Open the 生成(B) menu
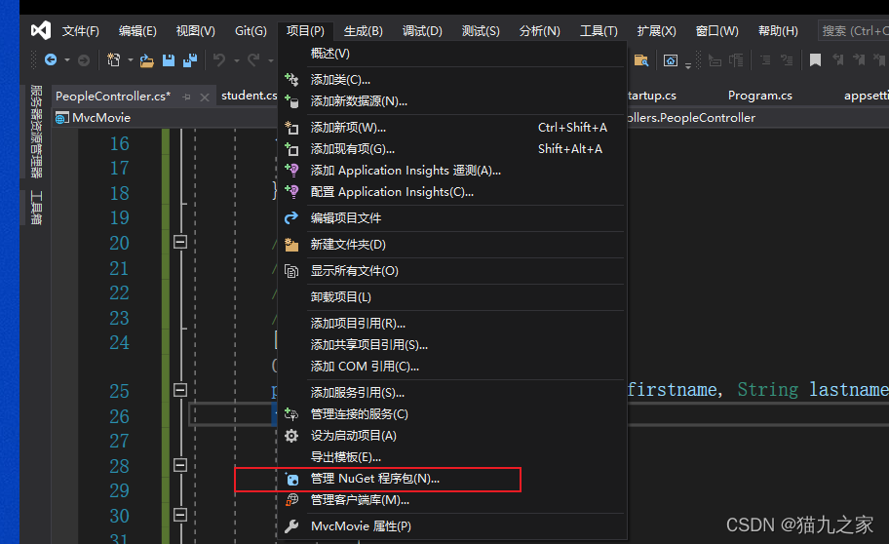This screenshot has width=889, height=544. point(364,30)
